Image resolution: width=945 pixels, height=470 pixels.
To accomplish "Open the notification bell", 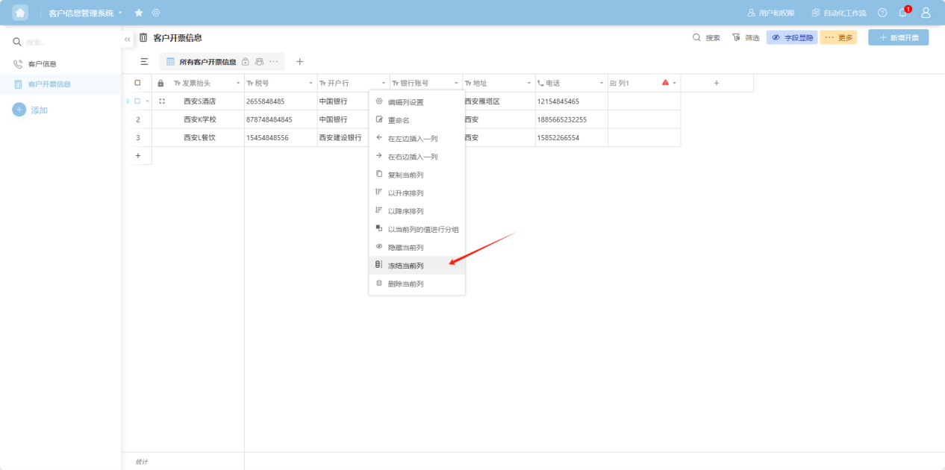I will (903, 13).
